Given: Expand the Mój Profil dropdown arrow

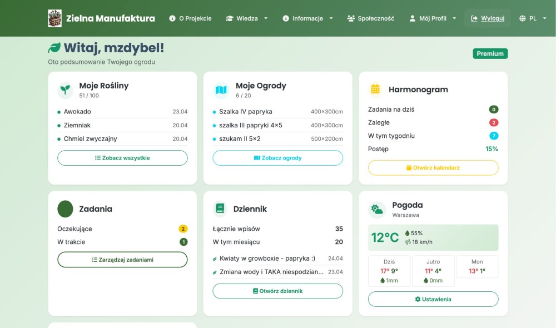Looking at the screenshot, I should point(454,18).
